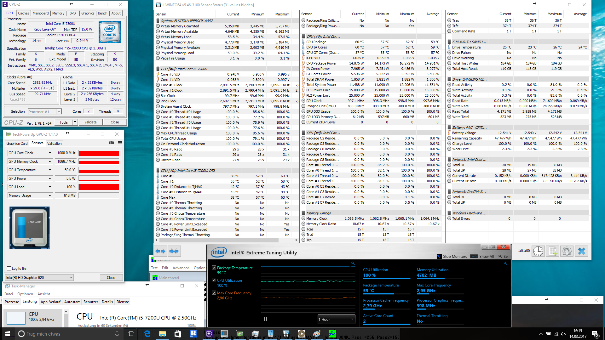
Task: Enable Log to file in GPU-Z
Action: (9, 269)
